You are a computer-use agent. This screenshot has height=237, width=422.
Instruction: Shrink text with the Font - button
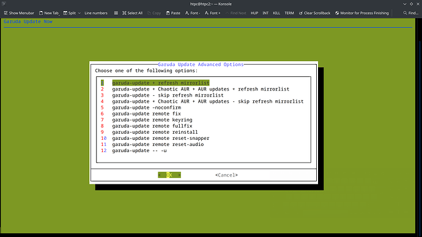193,13
